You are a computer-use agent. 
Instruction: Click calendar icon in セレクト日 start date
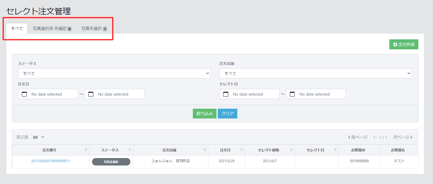pyautogui.click(x=226, y=94)
